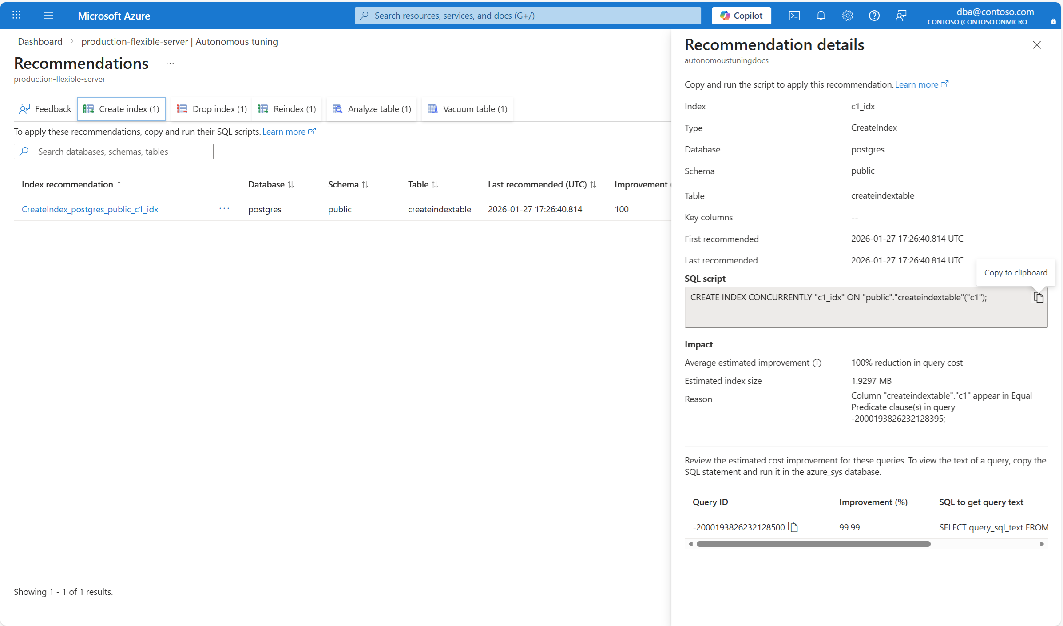Screen dimensions: 1063x626
Task: Open the notifications bell
Action: coord(821,16)
